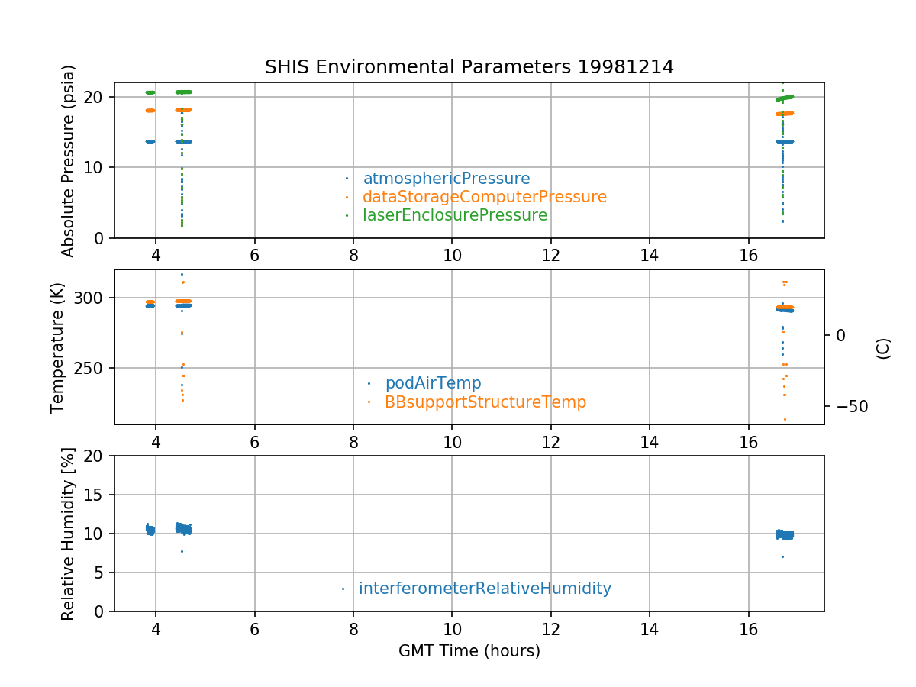The image size is (916, 687).
Task: Select the podAirTemp legend entry
Action: [433, 383]
